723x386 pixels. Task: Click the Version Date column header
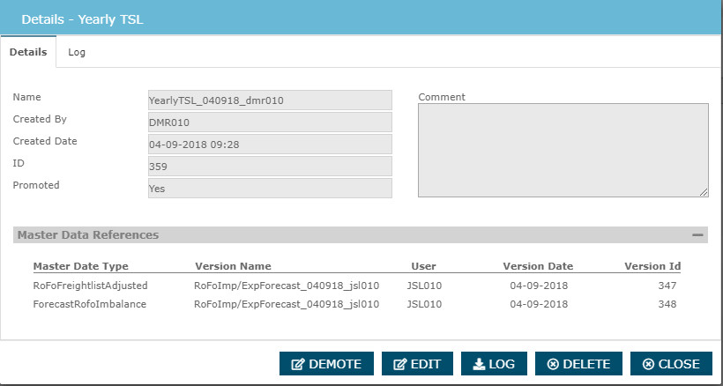538,266
